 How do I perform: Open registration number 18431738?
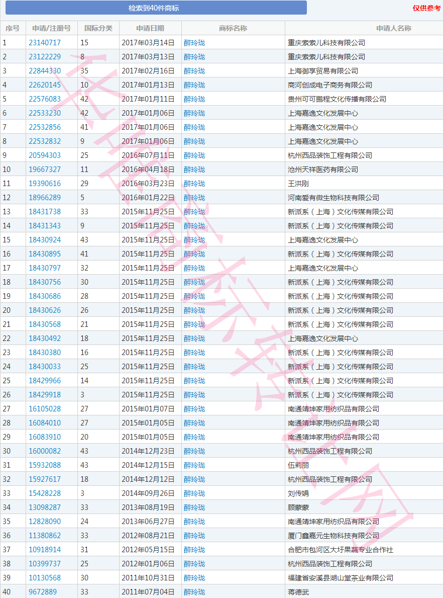[x=45, y=212]
